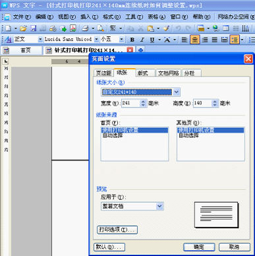255x256 pixels.
Task: Toggle the highlighted line spacing button
Action: click(x=235, y=40)
